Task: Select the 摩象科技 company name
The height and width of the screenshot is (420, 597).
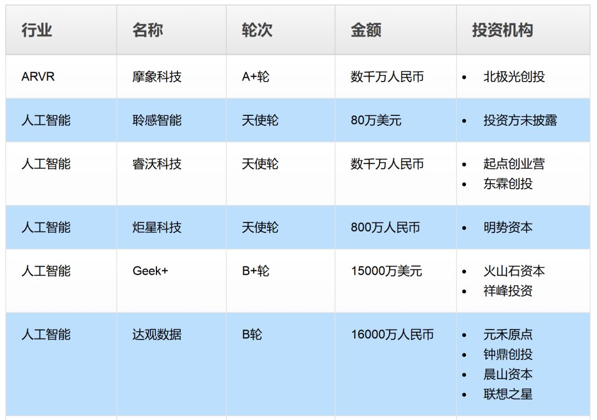Action: tap(157, 76)
